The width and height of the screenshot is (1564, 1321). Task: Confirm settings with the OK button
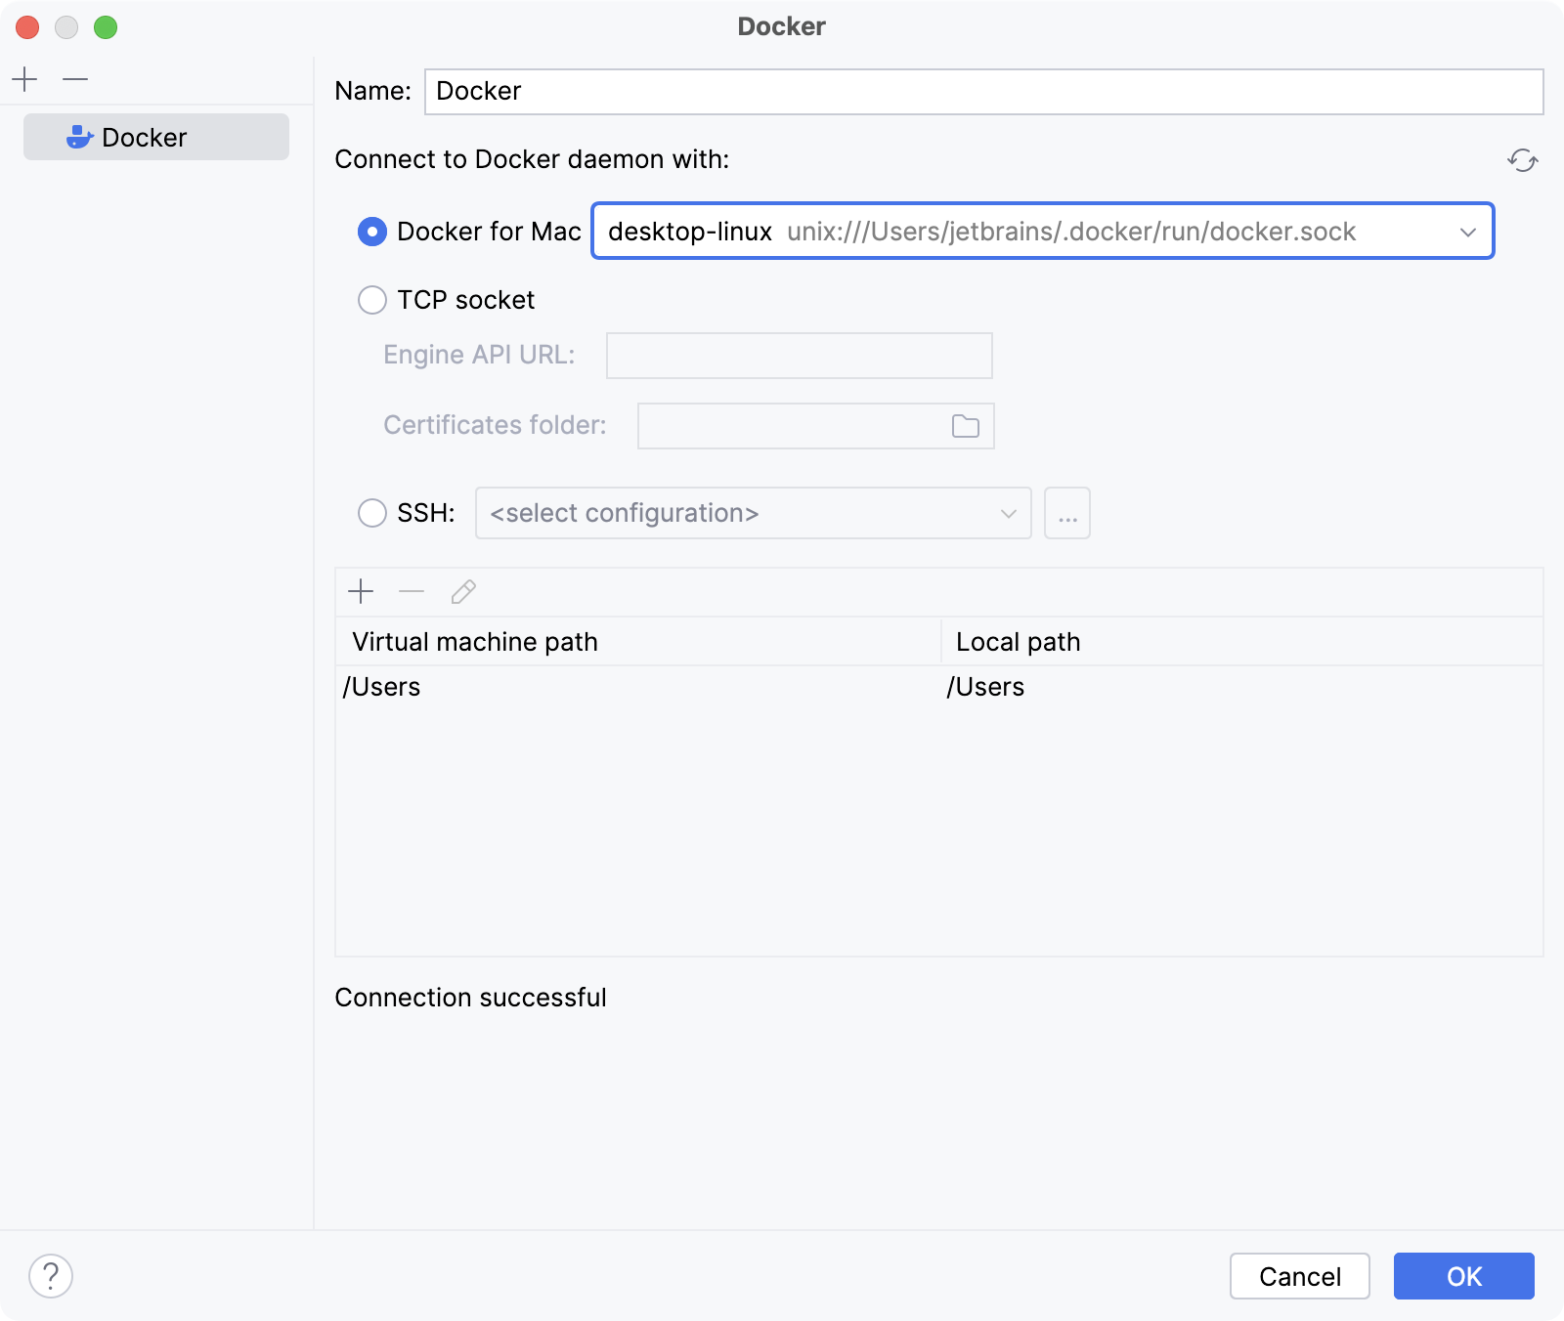[1464, 1276]
